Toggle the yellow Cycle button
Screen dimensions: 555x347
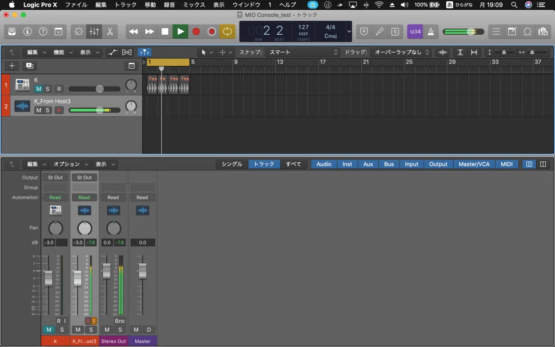(x=228, y=31)
